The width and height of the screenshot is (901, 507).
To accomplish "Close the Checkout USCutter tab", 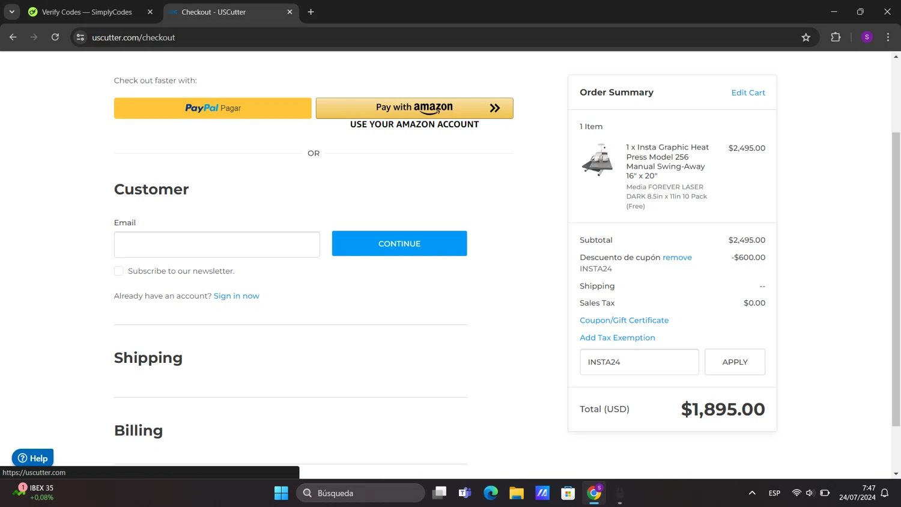I will click(x=290, y=12).
